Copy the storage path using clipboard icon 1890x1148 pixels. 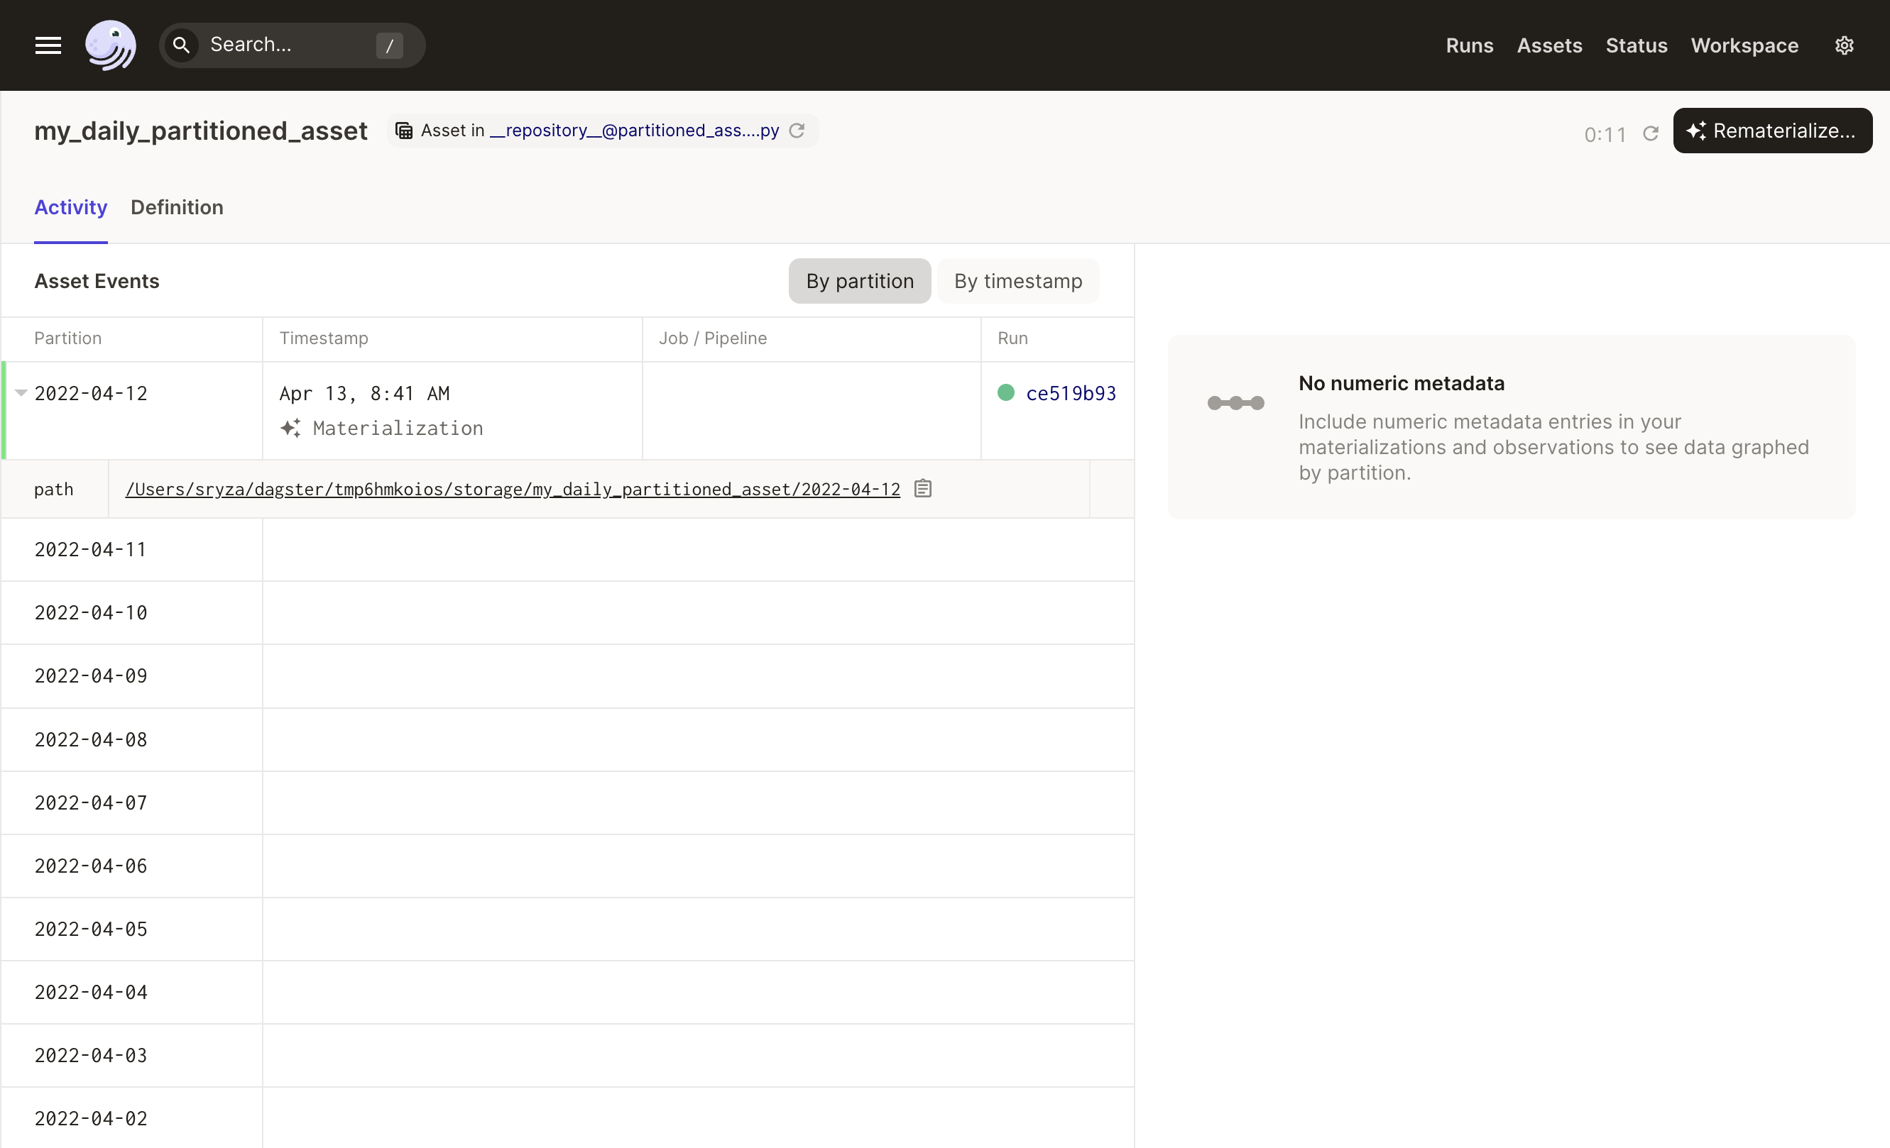[923, 488]
